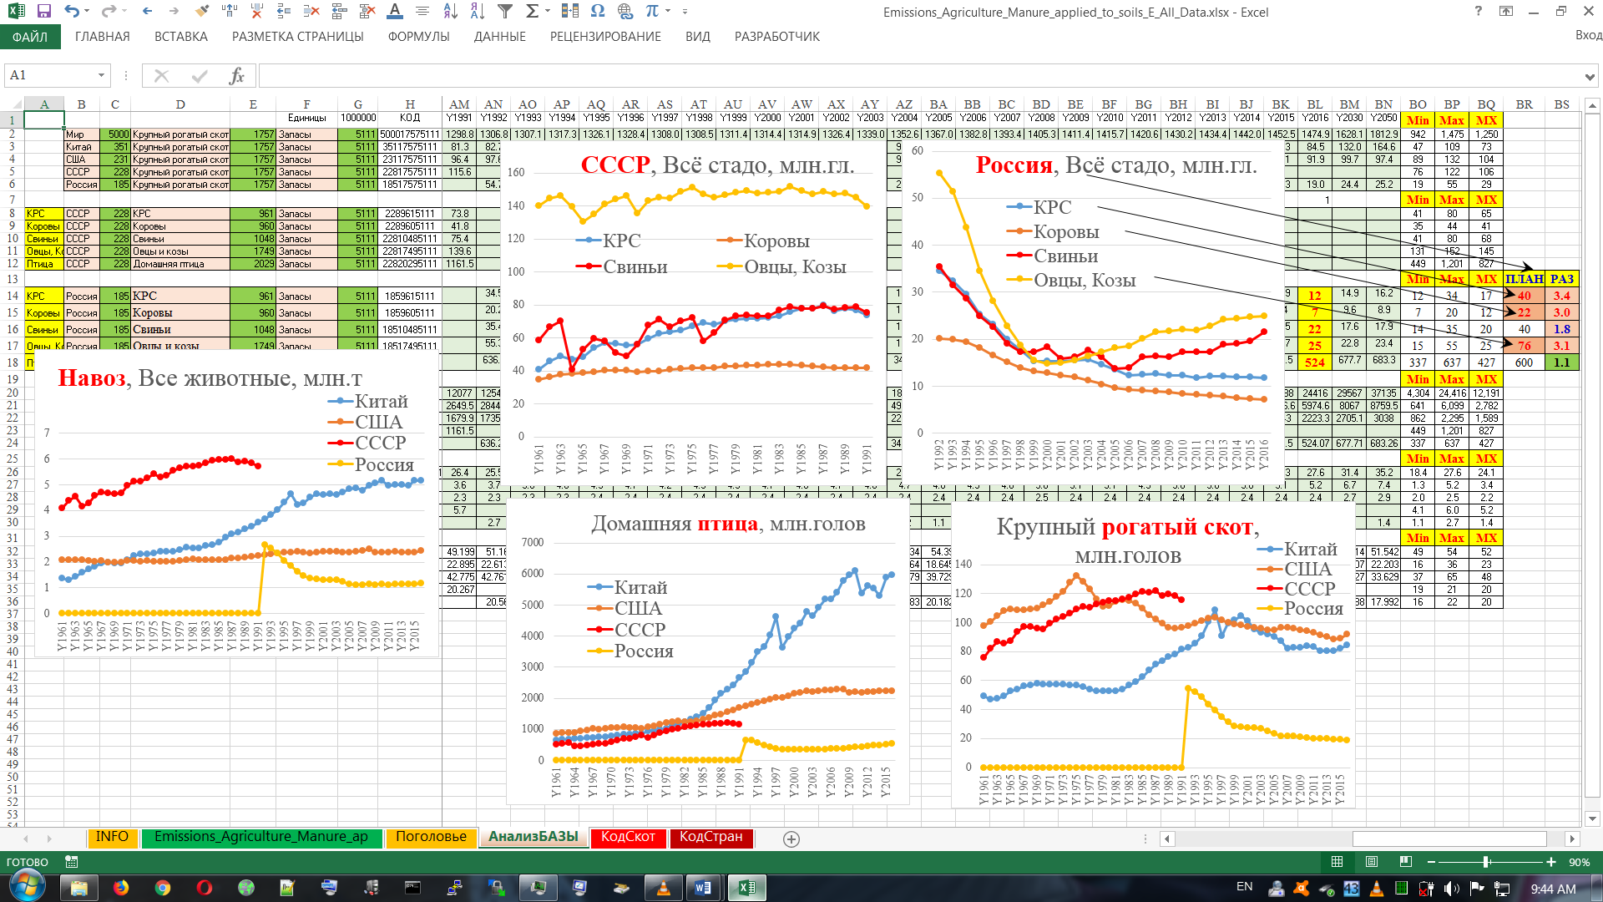Switch to Page Layout view in status bar
Image resolution: width=1603 pixels, height=902 pixels.
1372,862
